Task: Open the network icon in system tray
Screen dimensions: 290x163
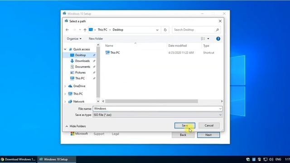Action: pos(265,159)
